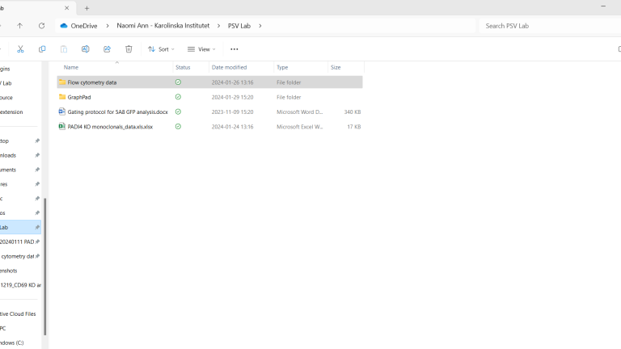Open the View dropdown menu
This screenshot has width=621, height=349.
click(202, 49)
